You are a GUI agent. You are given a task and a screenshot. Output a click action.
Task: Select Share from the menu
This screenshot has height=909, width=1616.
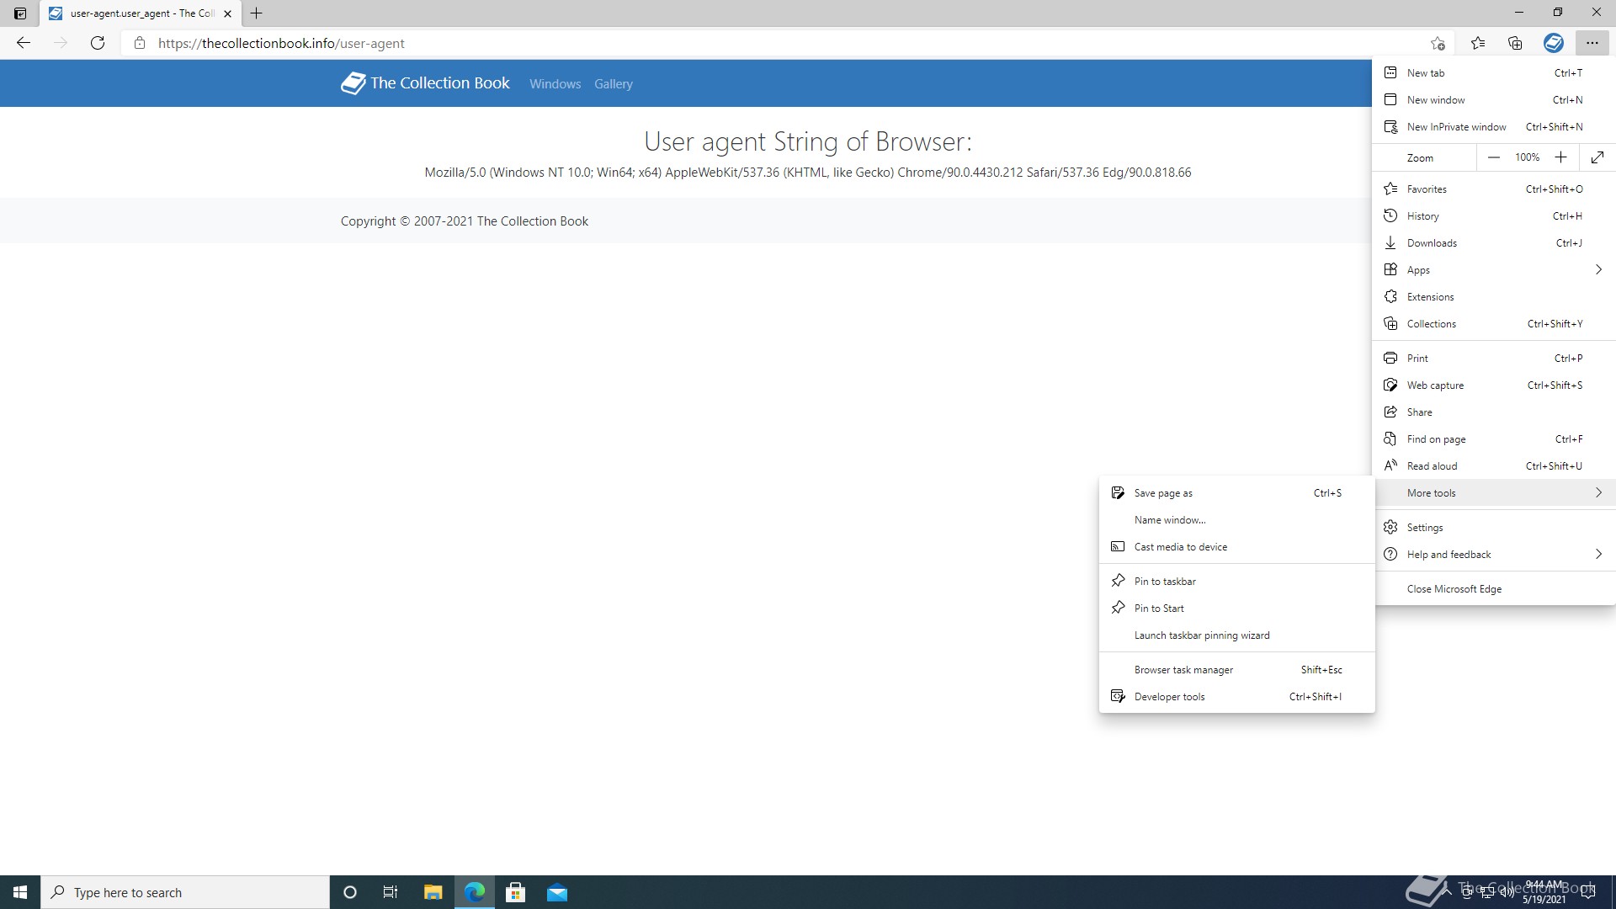(1494, 412)
